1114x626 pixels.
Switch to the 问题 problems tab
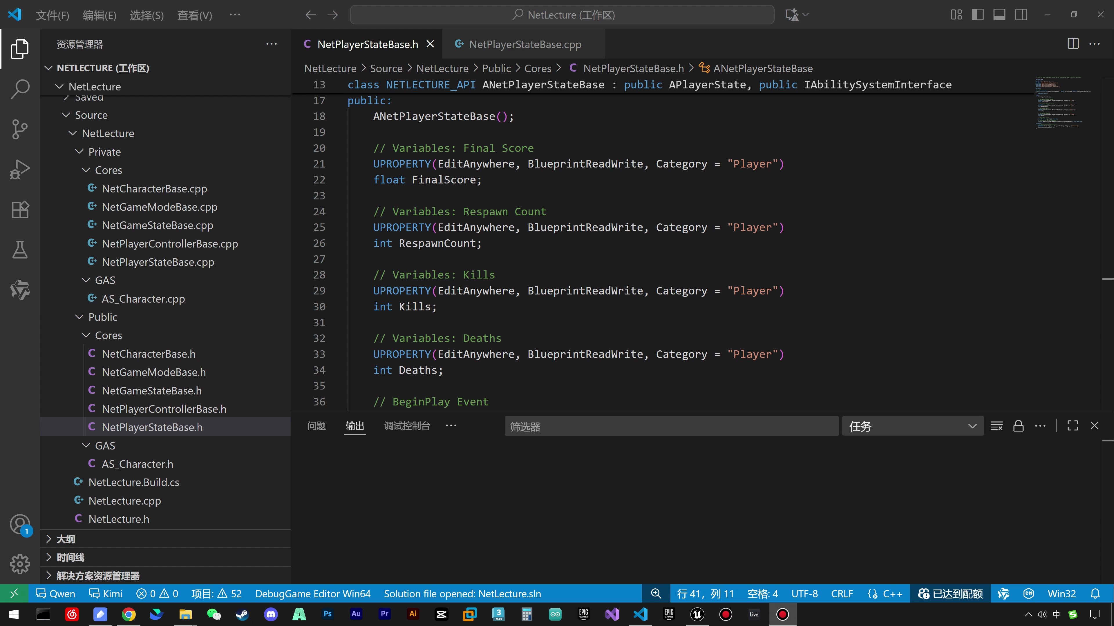point(316,426)
